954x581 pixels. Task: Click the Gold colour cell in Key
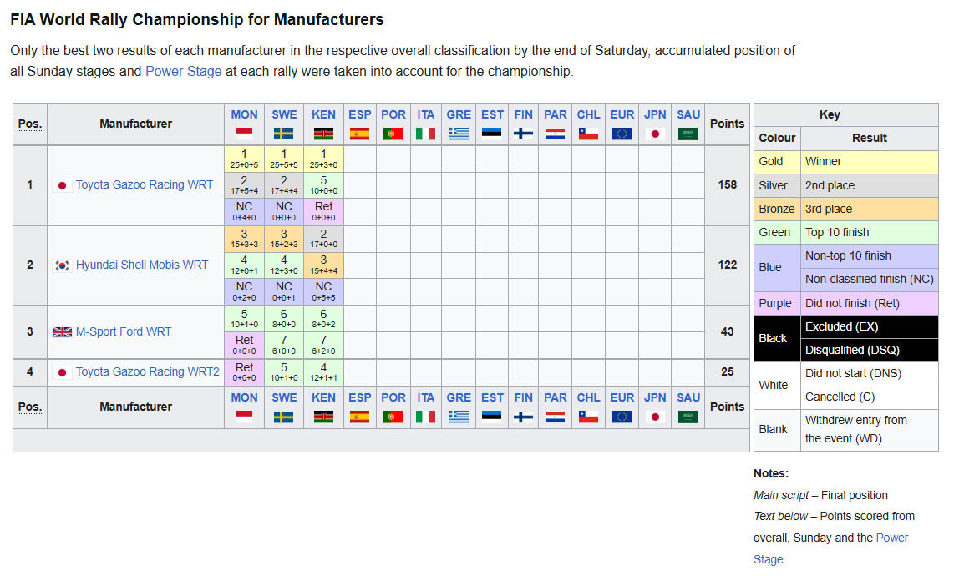[x=777, y=162]
